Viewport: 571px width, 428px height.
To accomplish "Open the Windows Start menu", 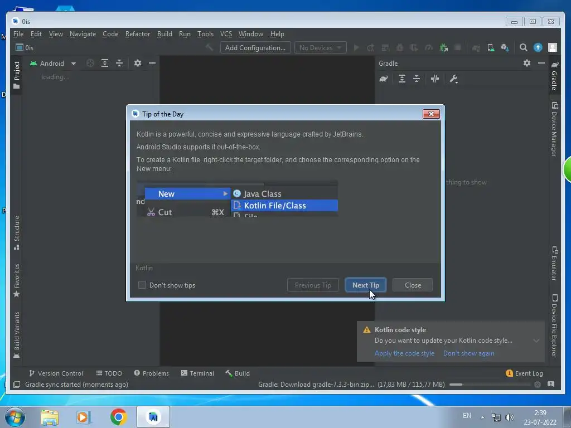I will 15,417.
